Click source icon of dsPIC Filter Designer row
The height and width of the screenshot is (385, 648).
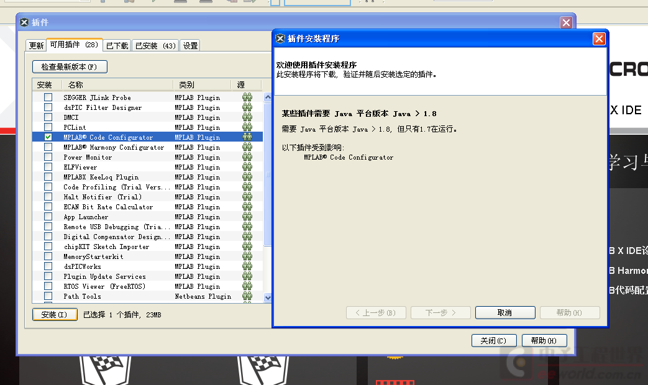tap(247, 107)
